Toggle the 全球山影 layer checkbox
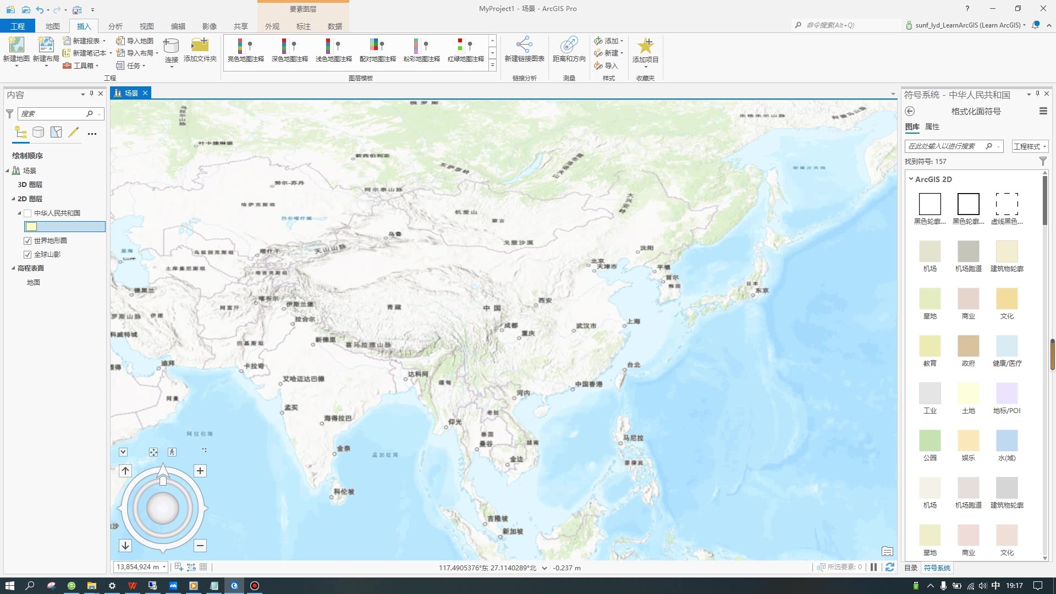 pos(28,254)
